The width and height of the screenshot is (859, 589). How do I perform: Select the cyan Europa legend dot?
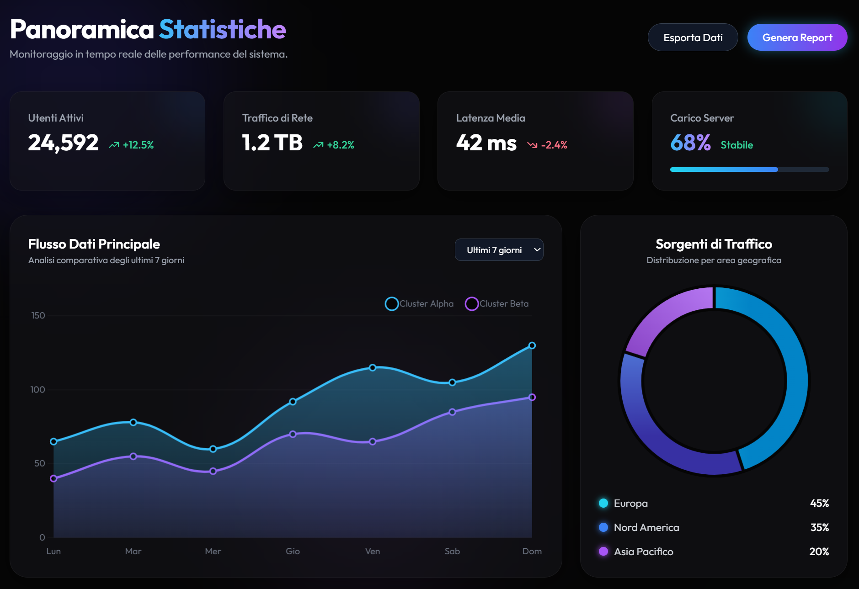603,503
